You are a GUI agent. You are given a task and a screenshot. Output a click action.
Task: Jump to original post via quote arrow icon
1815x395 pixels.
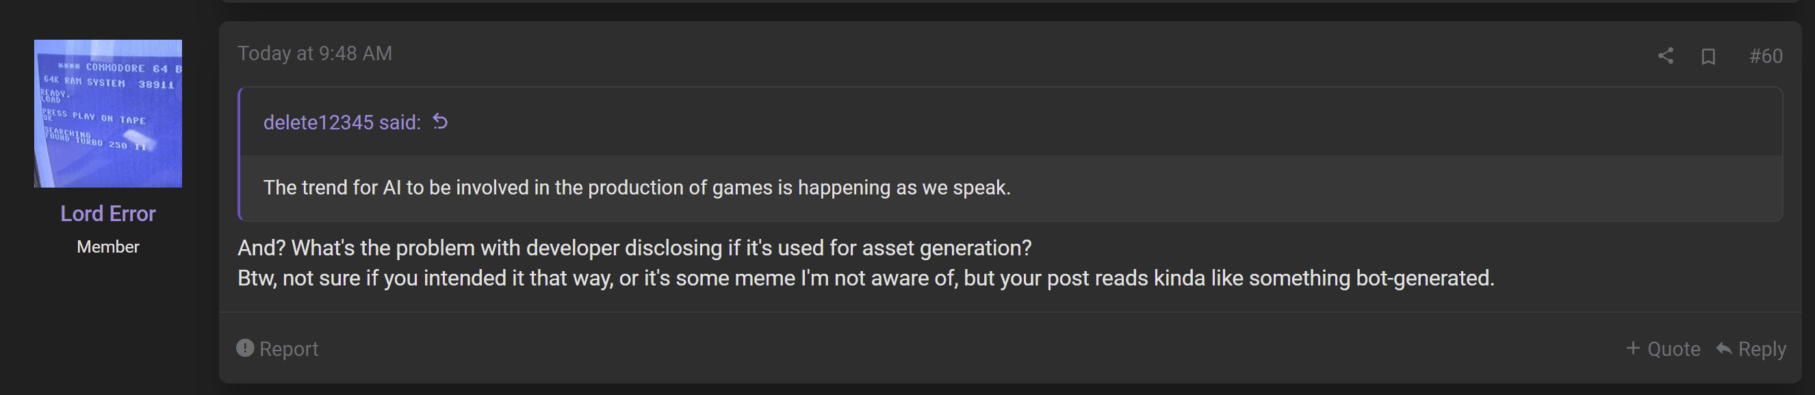click(x=440, y=122)
